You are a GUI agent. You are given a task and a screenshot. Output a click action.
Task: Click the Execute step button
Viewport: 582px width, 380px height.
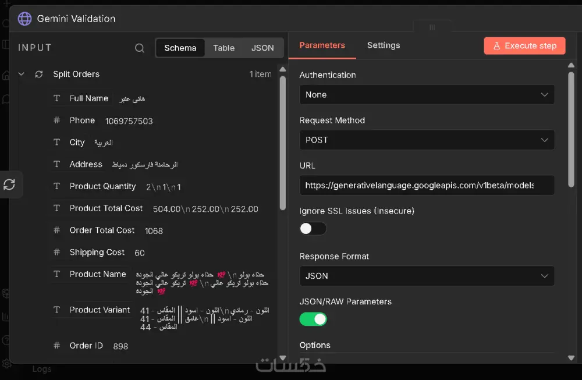point(524,45)
